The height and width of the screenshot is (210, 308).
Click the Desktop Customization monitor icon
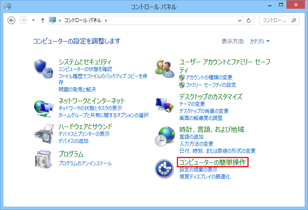165,105
